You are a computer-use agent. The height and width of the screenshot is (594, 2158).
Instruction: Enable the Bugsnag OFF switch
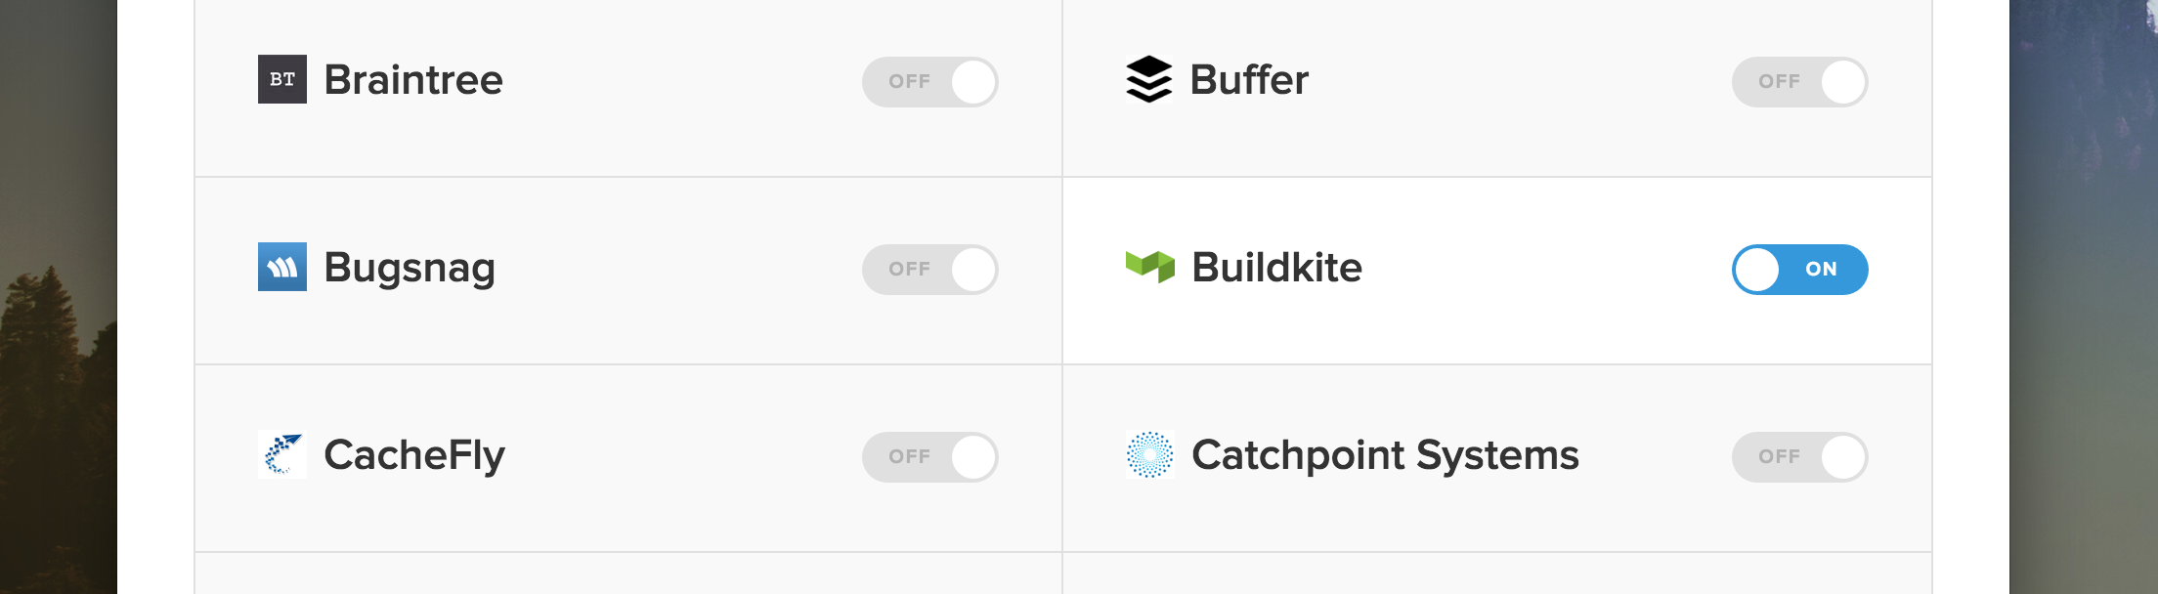coord(930,269)
